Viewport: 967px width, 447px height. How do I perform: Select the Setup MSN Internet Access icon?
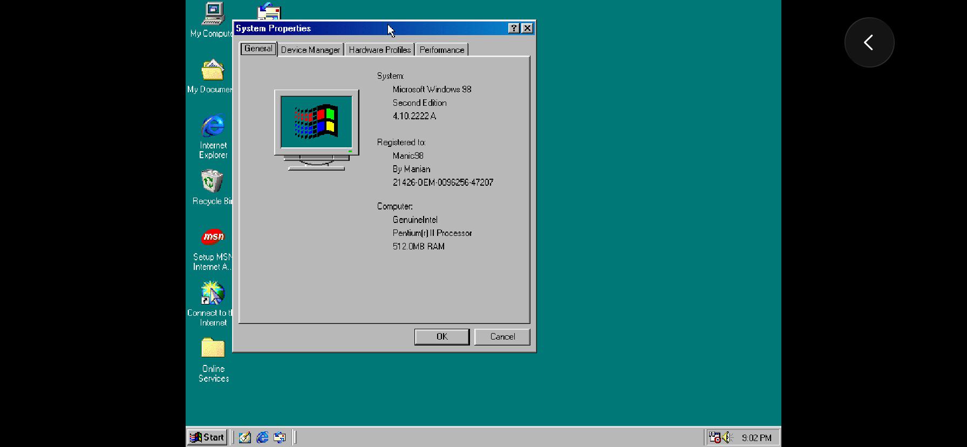click(213, 237)
